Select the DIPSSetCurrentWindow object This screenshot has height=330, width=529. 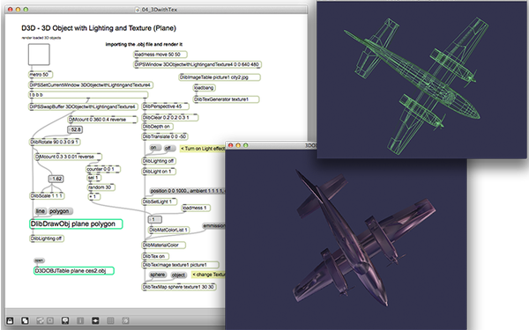[91, 84]
